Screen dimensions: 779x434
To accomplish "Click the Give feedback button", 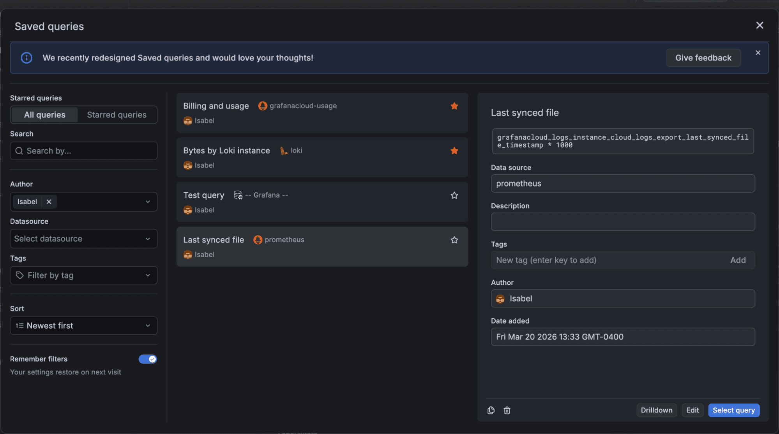I will click(703, 58).
